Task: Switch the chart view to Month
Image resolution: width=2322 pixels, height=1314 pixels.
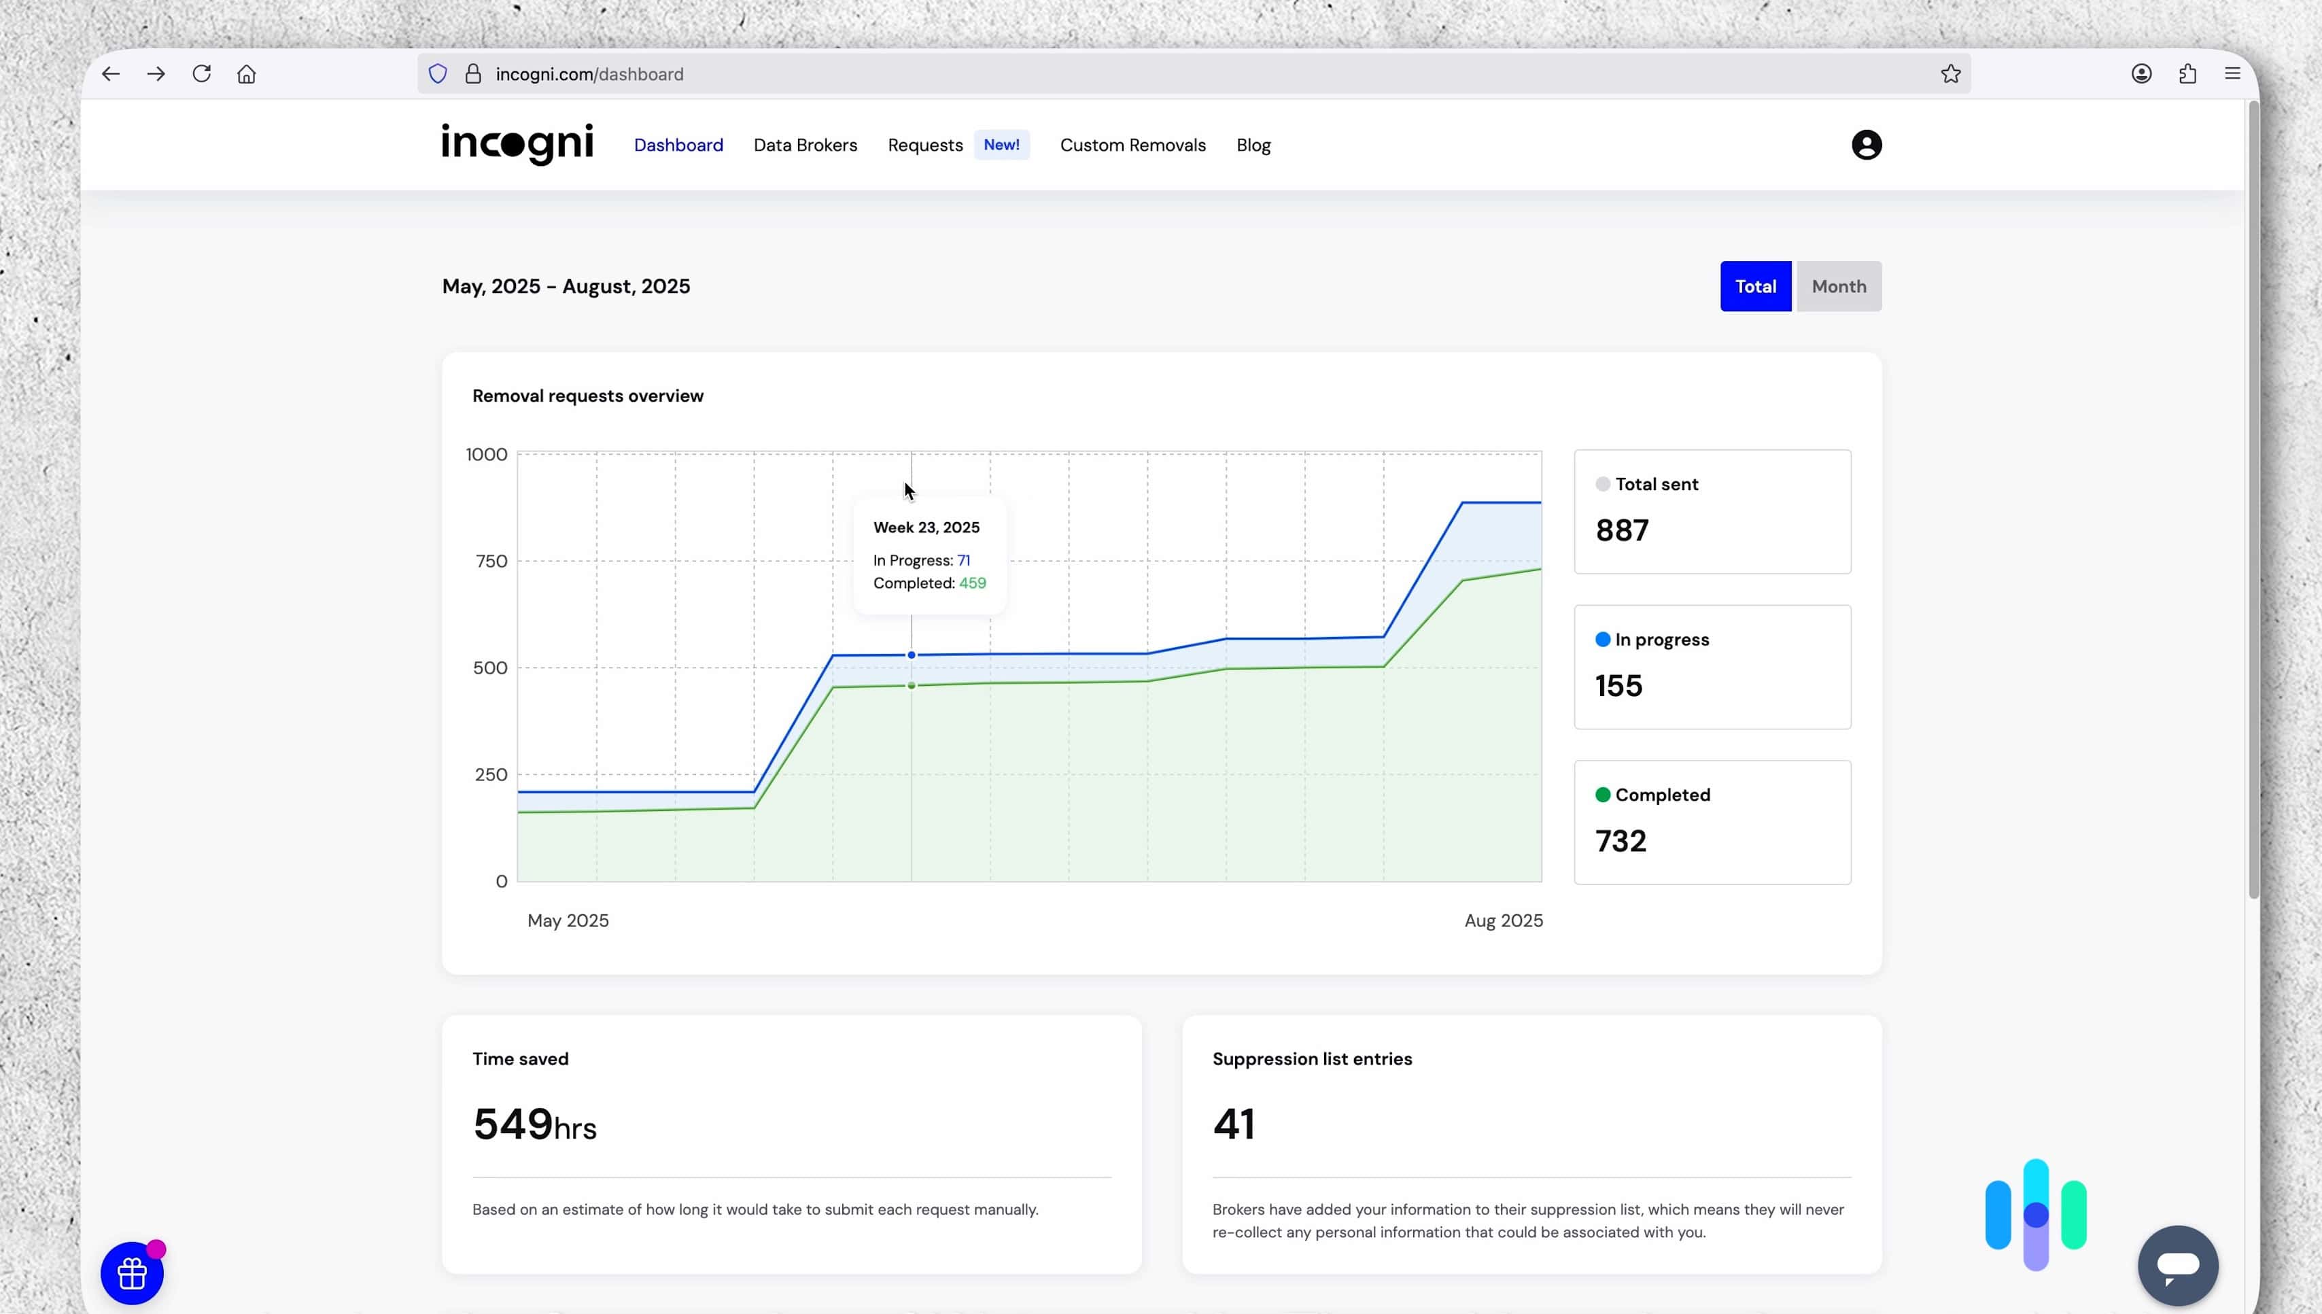Action: click(1838, 286)
